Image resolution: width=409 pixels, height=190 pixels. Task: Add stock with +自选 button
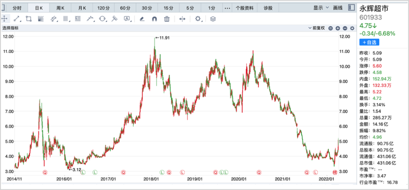[x=369, y=42]
